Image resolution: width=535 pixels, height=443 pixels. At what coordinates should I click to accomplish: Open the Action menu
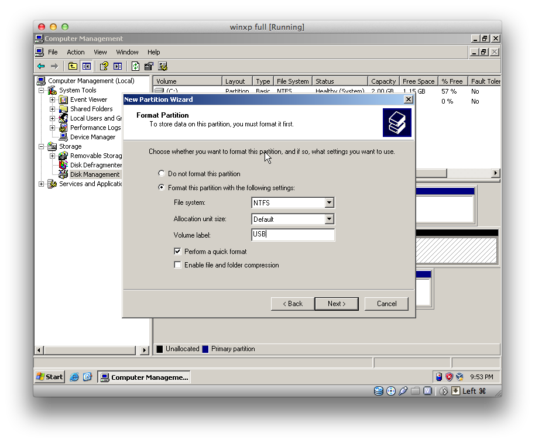[76, 52]
